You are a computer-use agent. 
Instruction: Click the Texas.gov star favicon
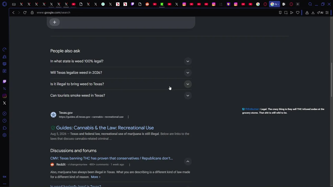(x=53, y=115)
